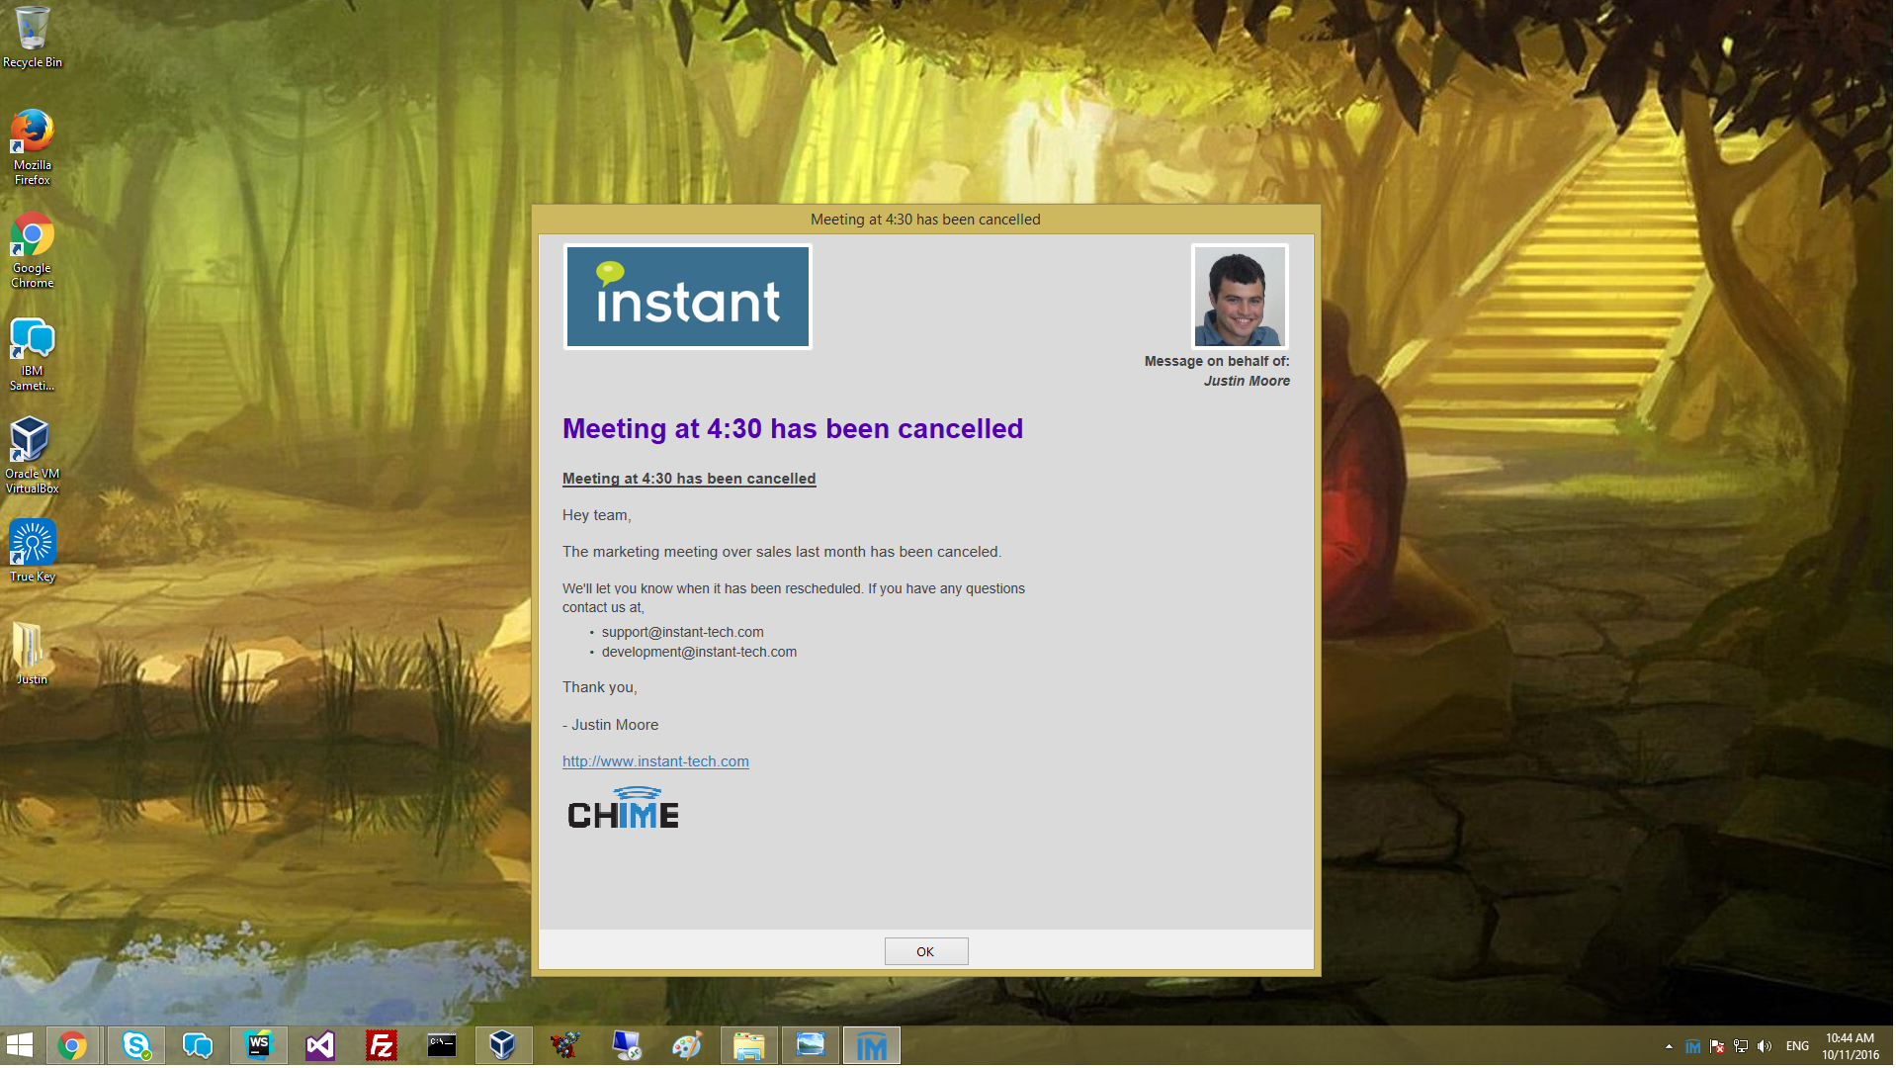Click the Chime logo at the message bottom
This screenshot has height=1068, width=1896.
click(623, 809)
